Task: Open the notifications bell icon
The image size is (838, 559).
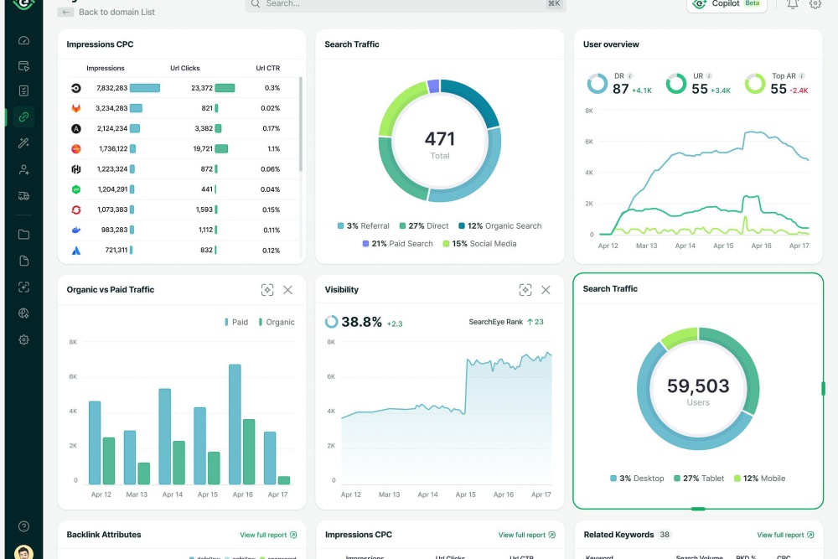Action: click(793, 4)
